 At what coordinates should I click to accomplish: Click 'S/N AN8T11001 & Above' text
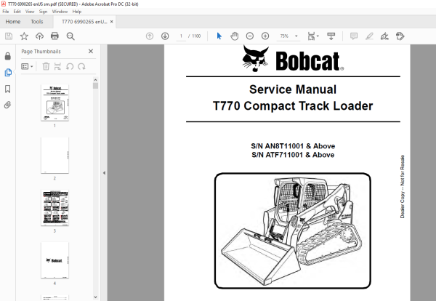[x=293, y=146]
